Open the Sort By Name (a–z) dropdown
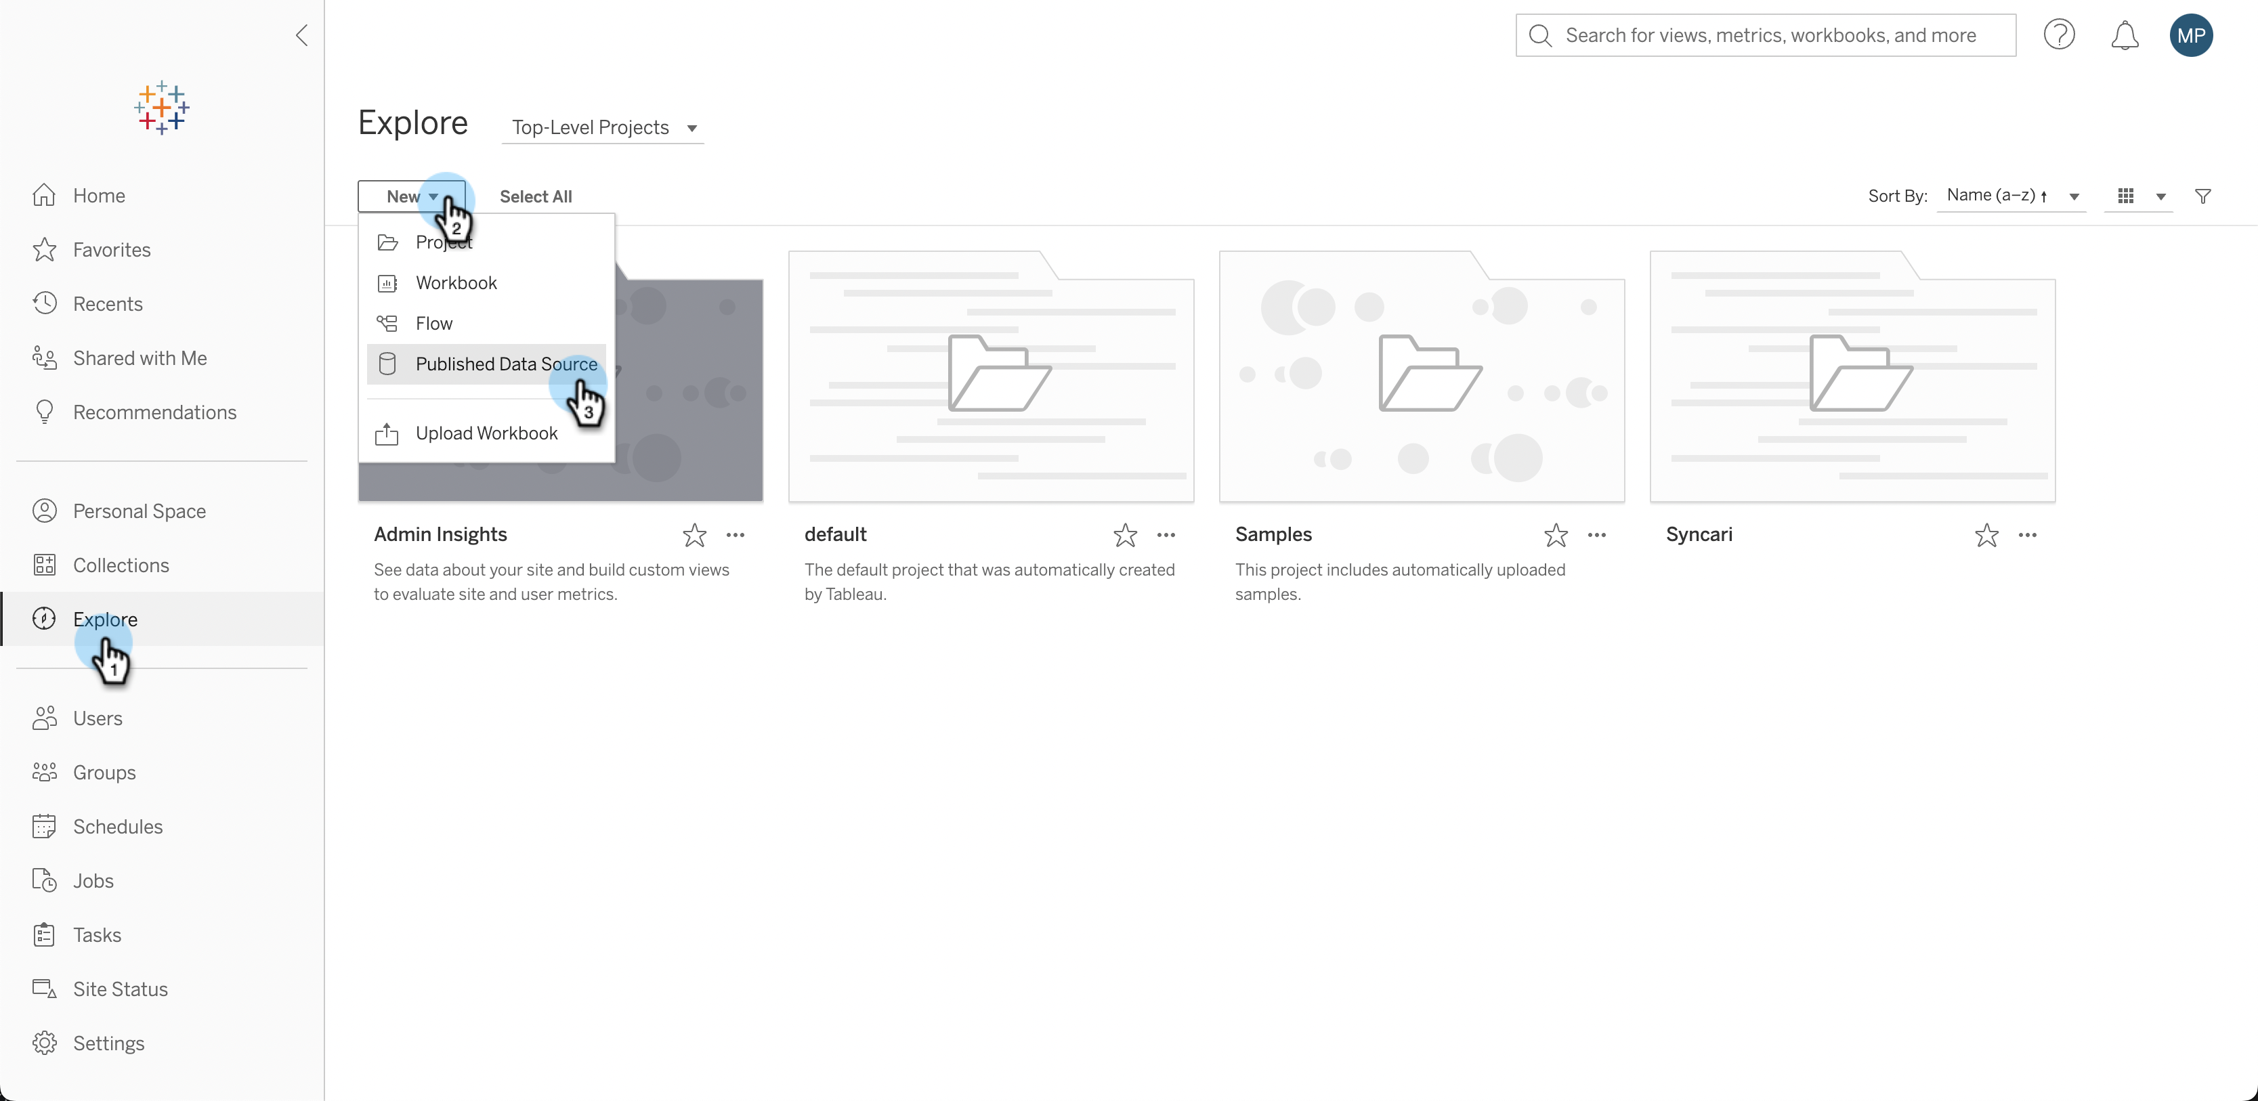The height and width of the screenshot is (1101, 2258). (x=2011, y=196)
